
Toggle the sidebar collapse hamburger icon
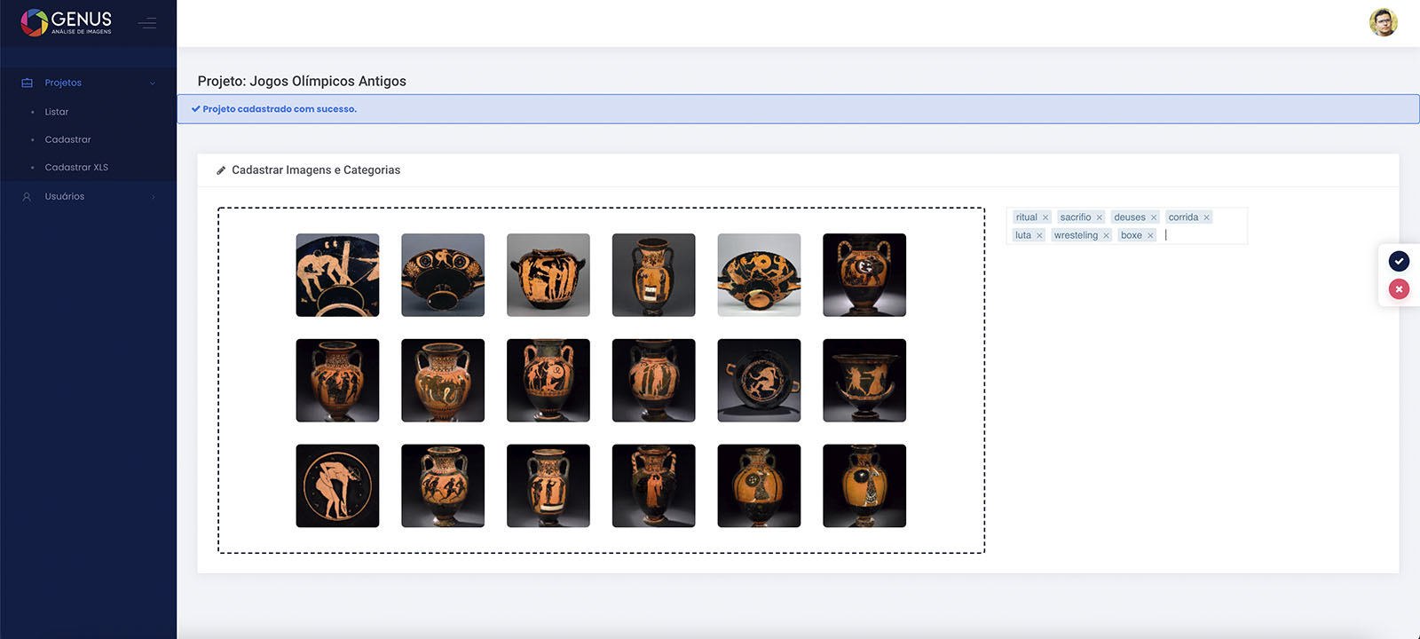pyautogui.click(x=147, y=23)
